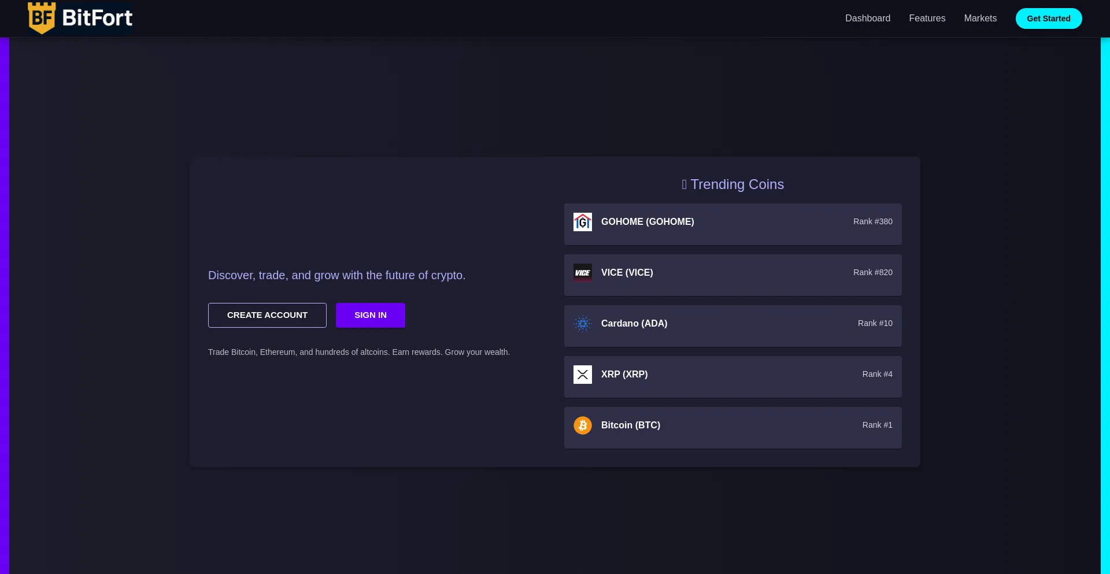Select the Cardano (ADA) coin name
Screen dimensions: 1110x574
[634, 324]
